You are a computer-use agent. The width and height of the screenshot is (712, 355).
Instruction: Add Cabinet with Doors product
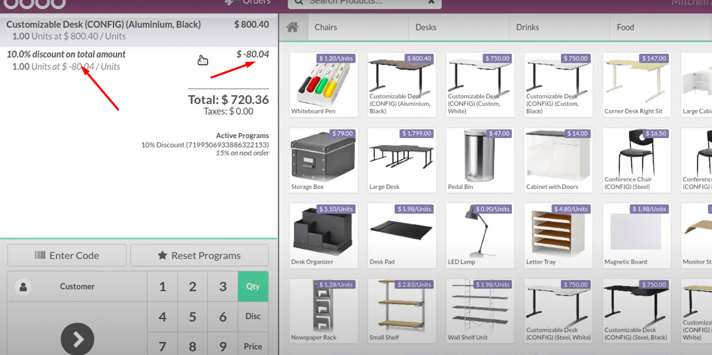(558, 160)
